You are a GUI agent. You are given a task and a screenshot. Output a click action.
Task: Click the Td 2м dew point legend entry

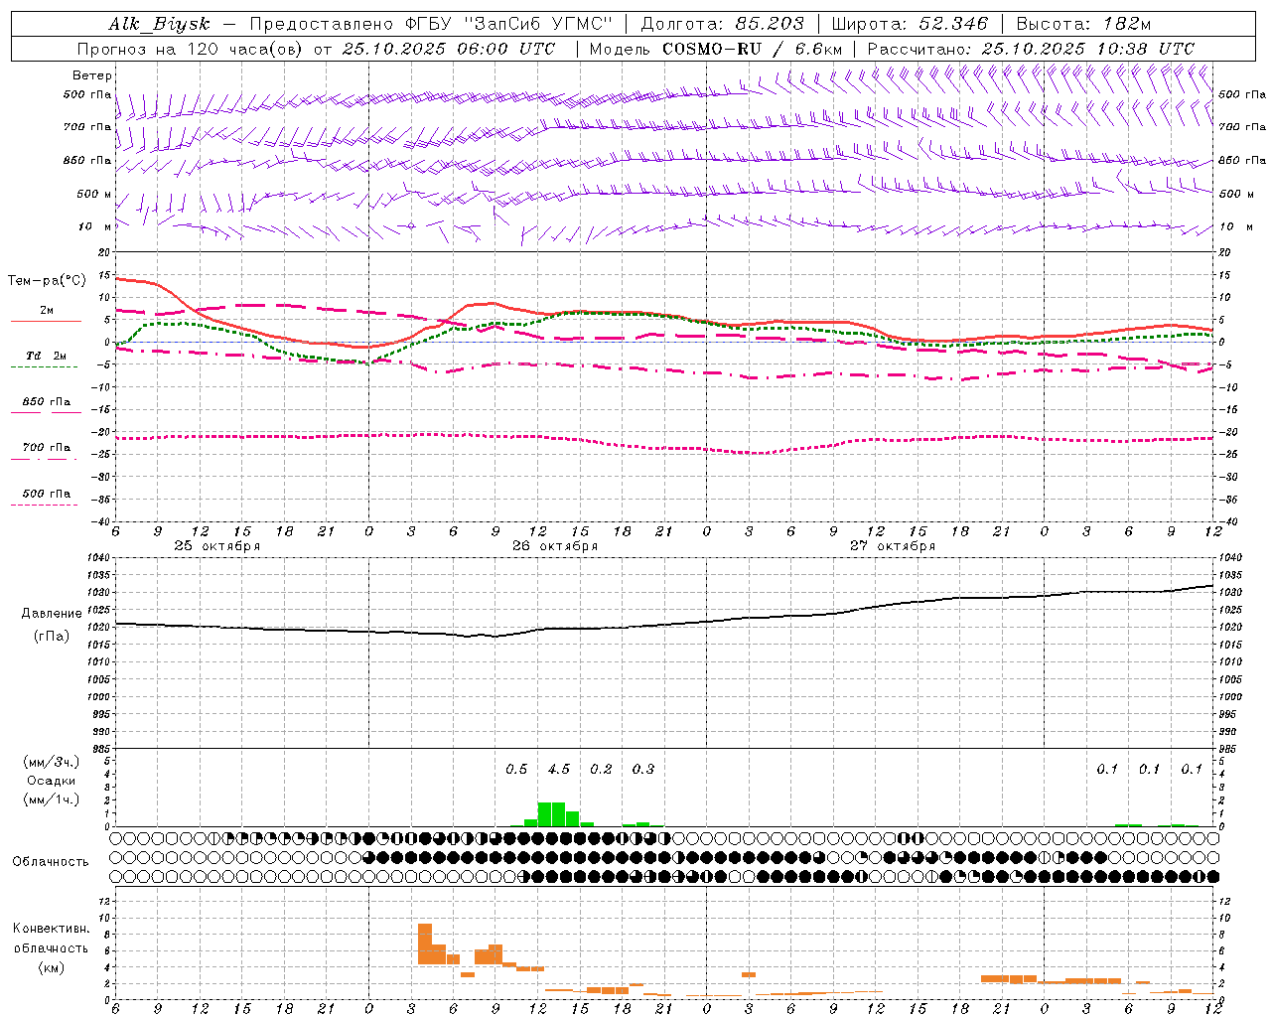47,356
